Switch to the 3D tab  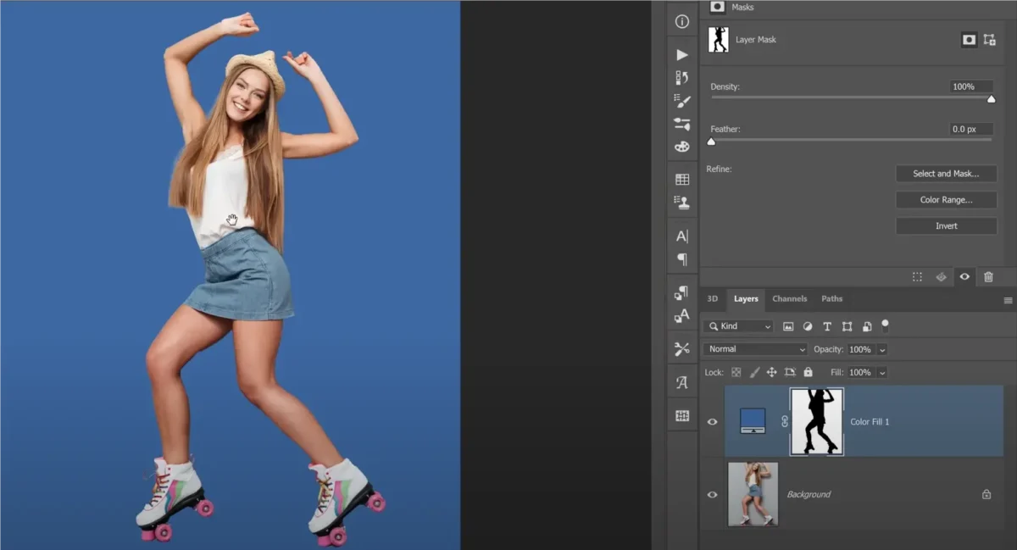click(713, 299)
